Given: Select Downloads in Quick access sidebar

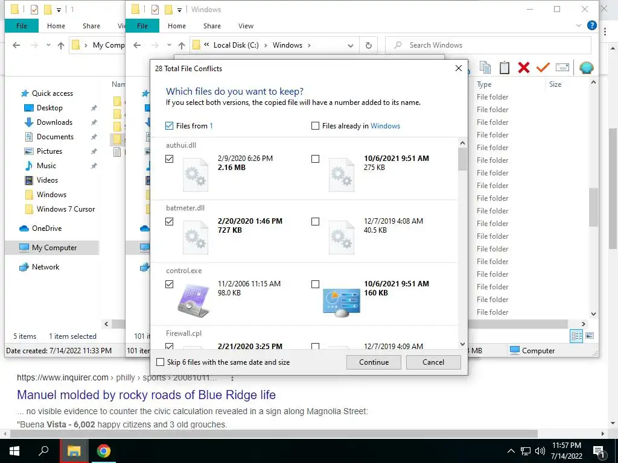Looking at the screenshot, I should [54, 122].
